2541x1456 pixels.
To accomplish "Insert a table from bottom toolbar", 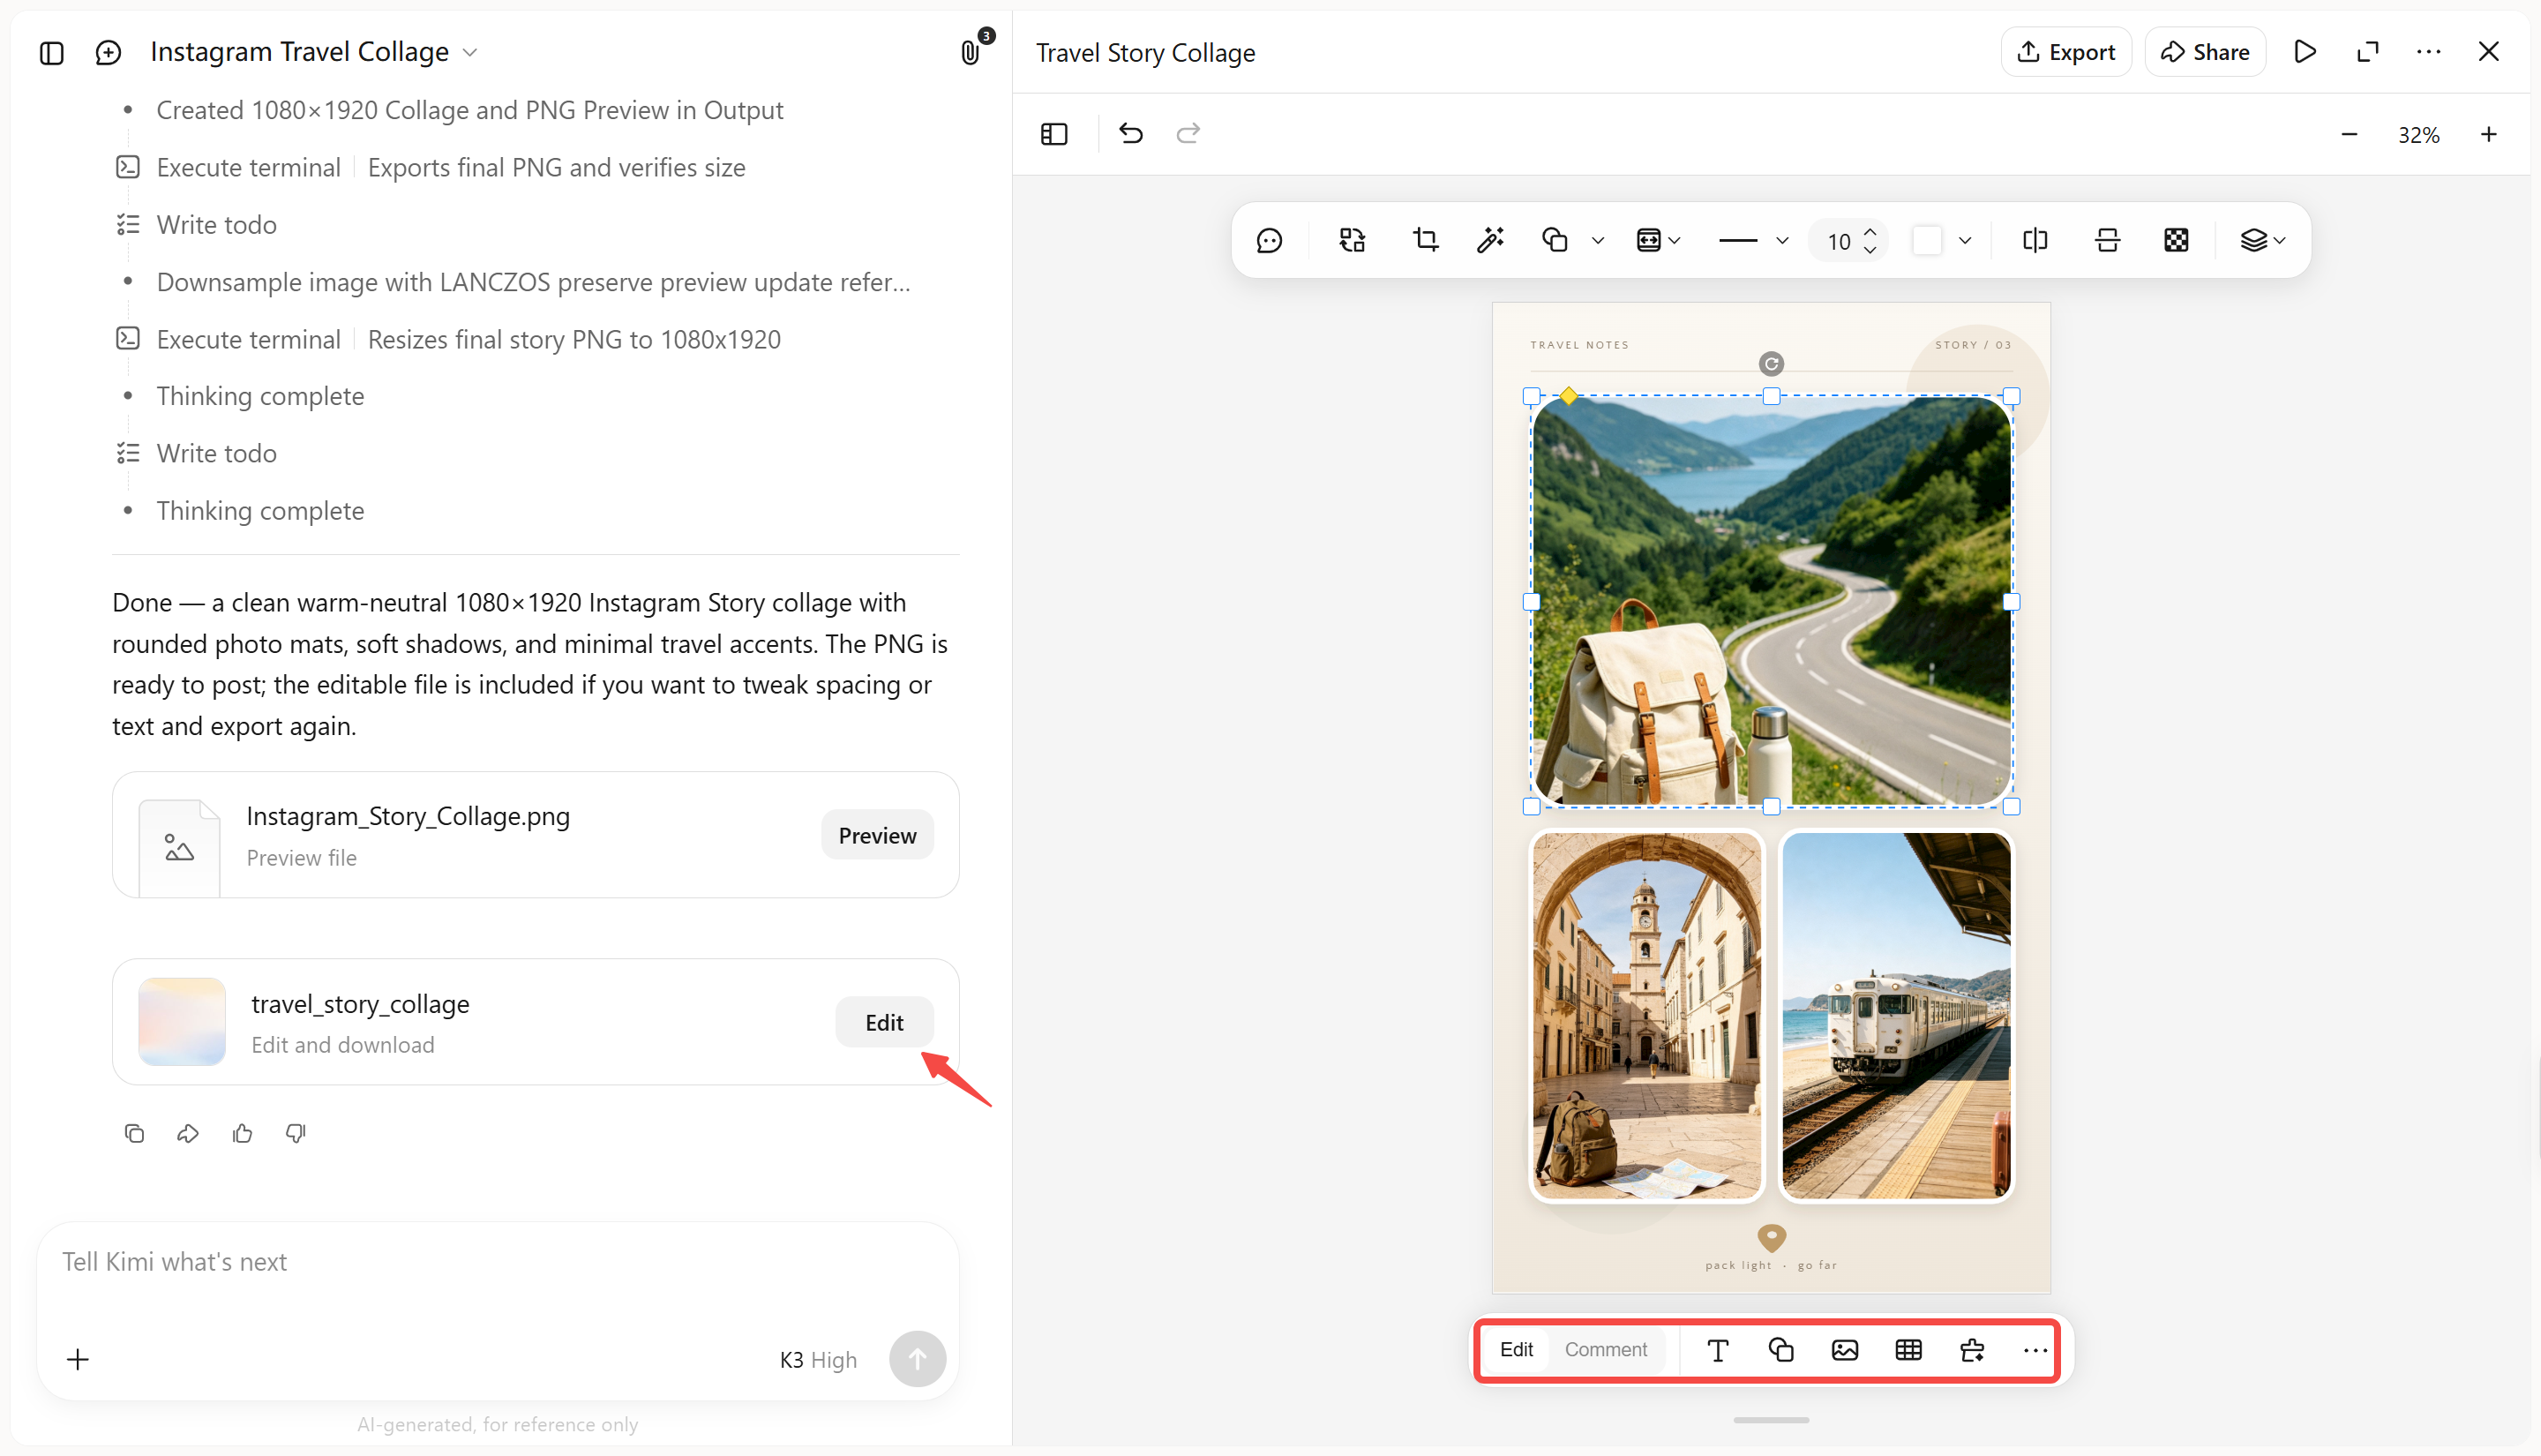I will tap(1908, 1350).
